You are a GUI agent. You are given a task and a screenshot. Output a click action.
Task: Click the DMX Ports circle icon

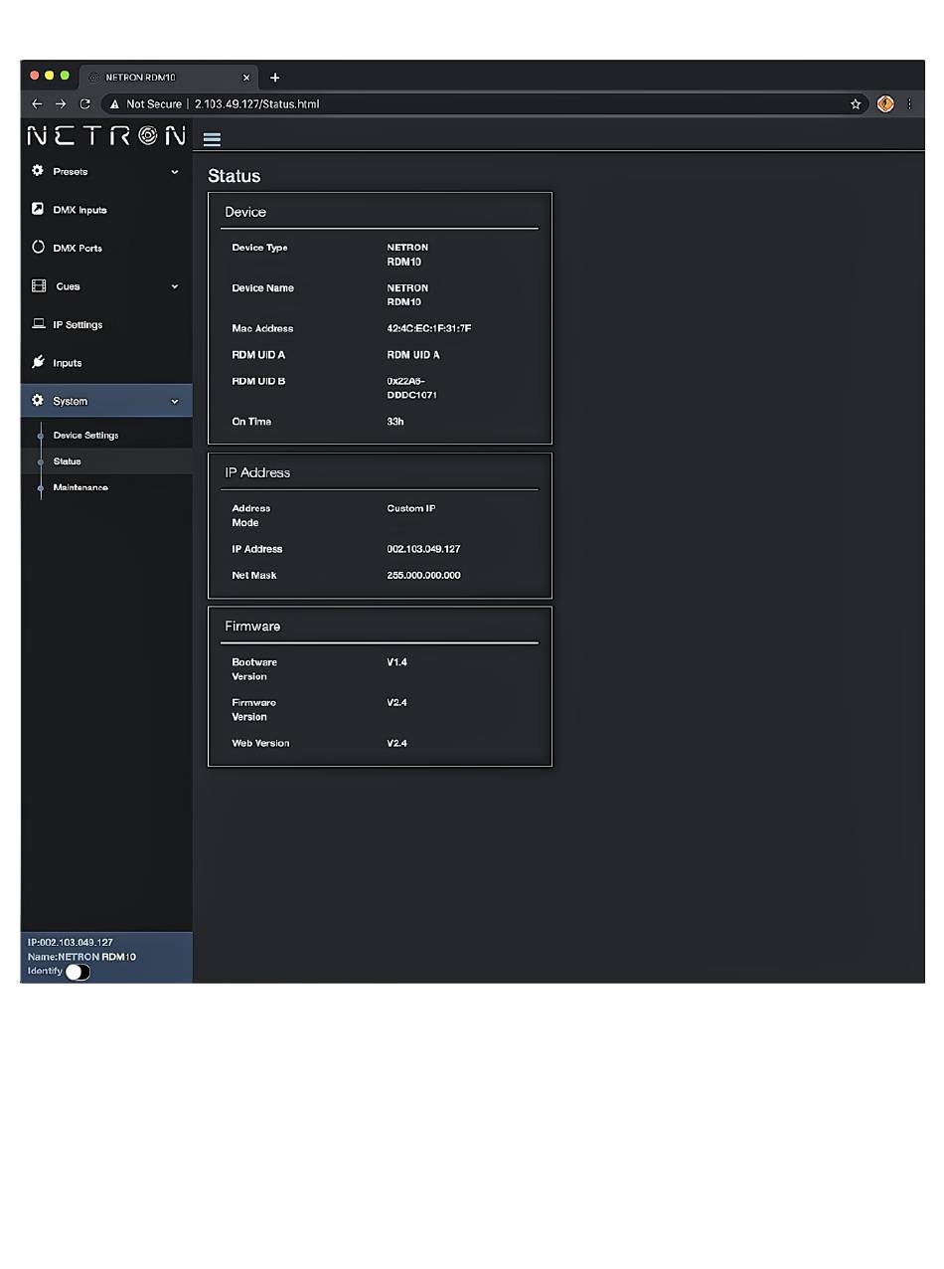(39, 248)
